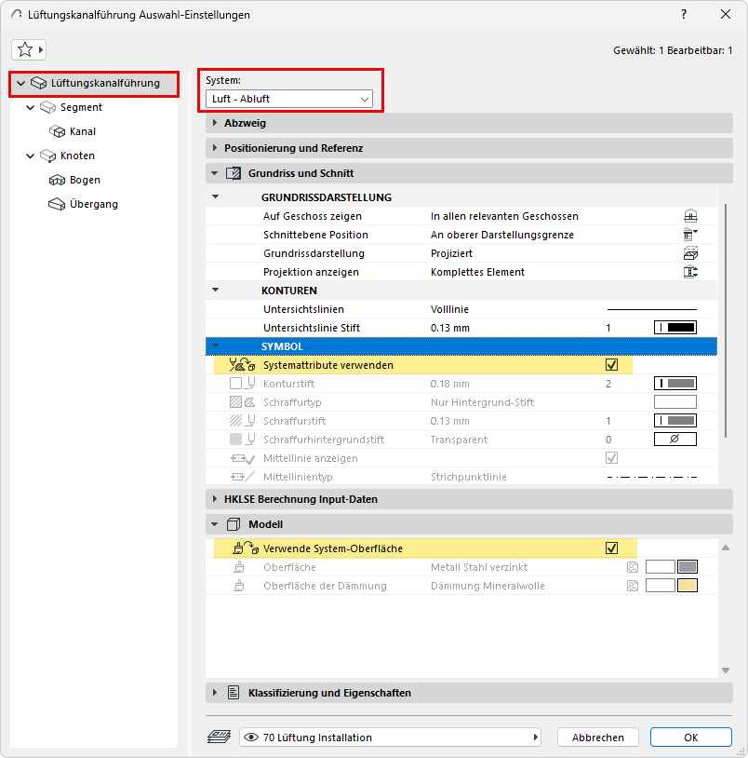Expand Positionierung und Referenz panel
Image resolution: width=748 pixels, height=758 pixels.
coord(215,148)
